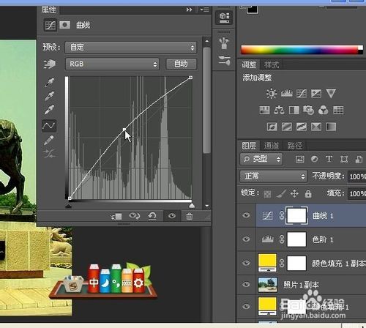Hide the 曲线 1 layer
The image size is (366, 328).
246,215
